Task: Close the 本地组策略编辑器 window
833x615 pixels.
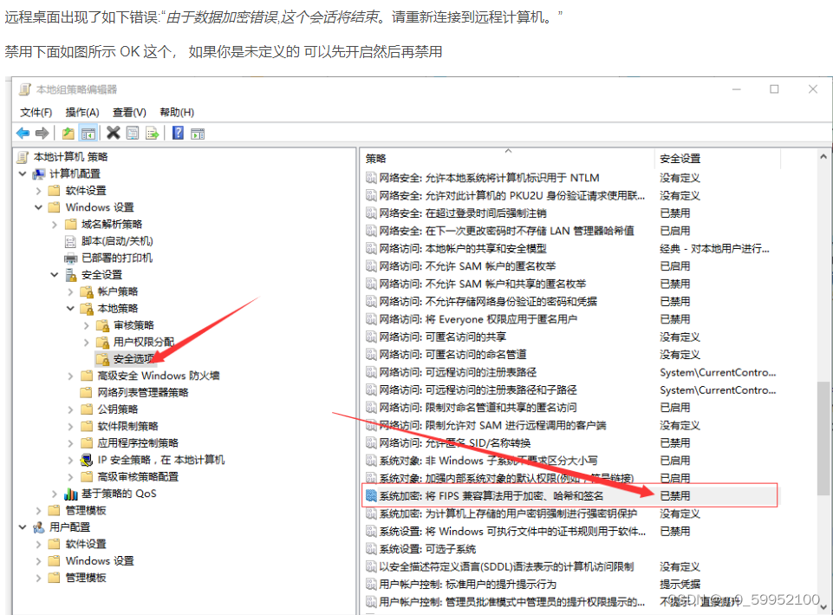Action: [x=813, y=89]
